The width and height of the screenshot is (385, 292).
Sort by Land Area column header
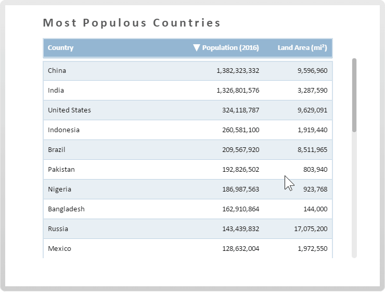tap(302, 48)
